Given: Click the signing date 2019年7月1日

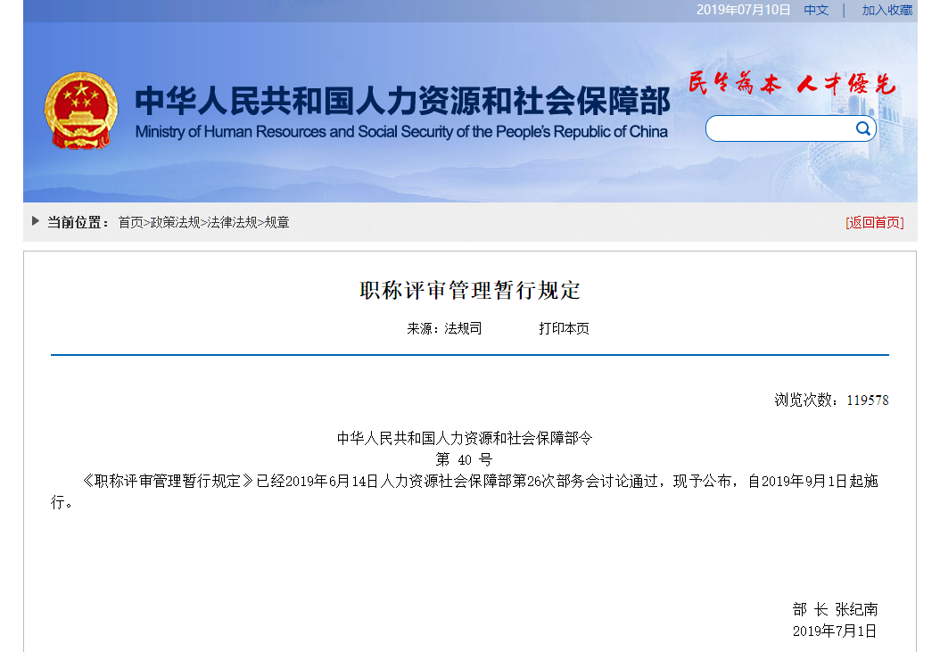Looking at the screenshot, I should click(x=835, y=631).
